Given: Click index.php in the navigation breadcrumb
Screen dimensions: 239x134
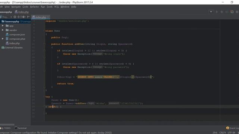Looking at the screenshot, I should (22, 12).
